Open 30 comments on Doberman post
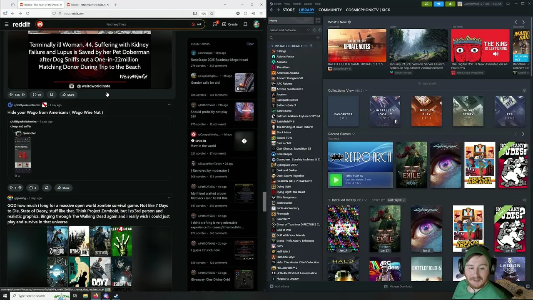 [37, 95]
